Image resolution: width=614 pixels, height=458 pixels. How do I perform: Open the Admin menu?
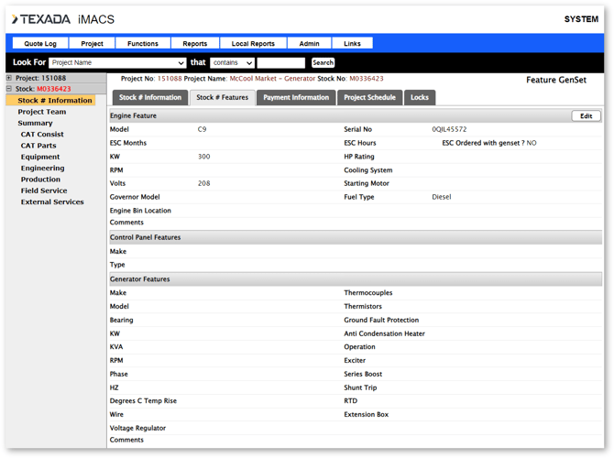pos(310,43)
